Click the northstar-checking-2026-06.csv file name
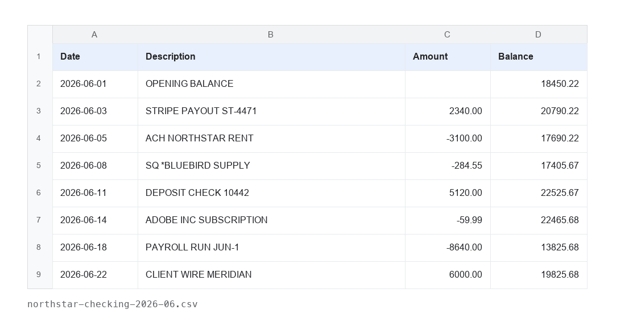 [x=113, y=304]
